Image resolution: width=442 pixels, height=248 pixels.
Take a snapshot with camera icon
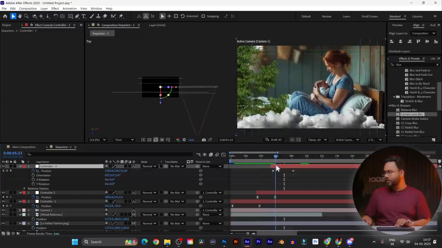click(x=204, y=140)
